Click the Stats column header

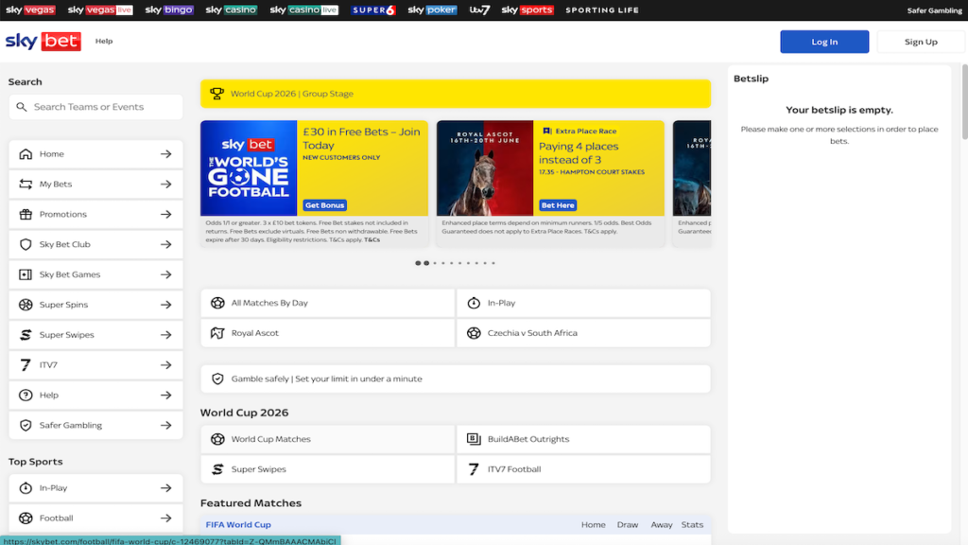[x=692, y=524]
